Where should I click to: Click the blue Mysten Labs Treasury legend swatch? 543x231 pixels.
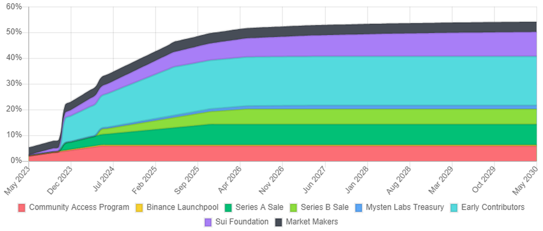tap(359, 208)
